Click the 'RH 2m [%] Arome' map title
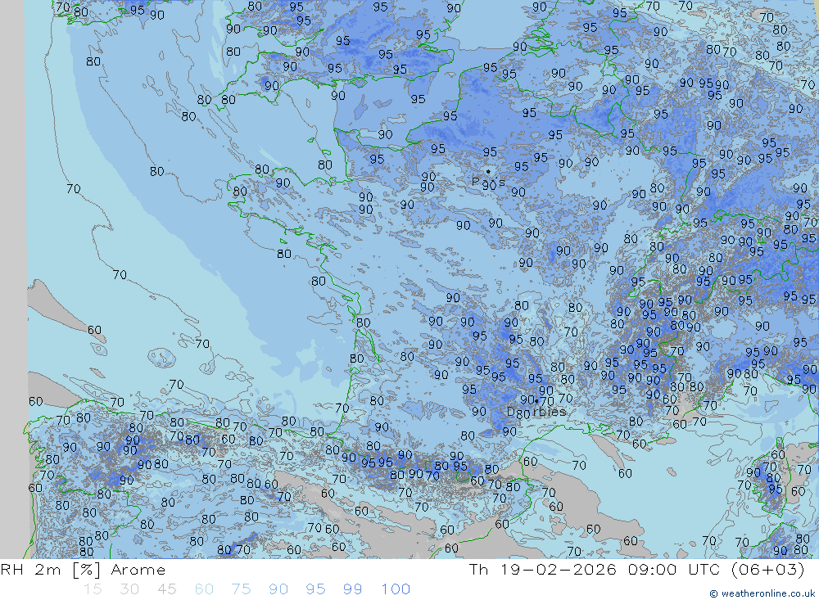Screen dimensions: 819x600 (x=83, y=570)
